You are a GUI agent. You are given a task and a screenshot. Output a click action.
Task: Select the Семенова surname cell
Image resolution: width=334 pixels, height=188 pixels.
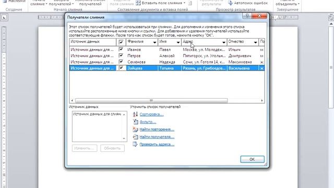point(136,62)
